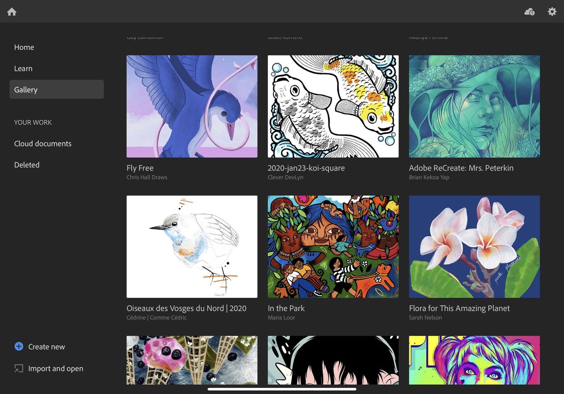Screen dimensions: 564x394
Task: Open the black-haired character artwork thumbnail
Action: (333, 360)
